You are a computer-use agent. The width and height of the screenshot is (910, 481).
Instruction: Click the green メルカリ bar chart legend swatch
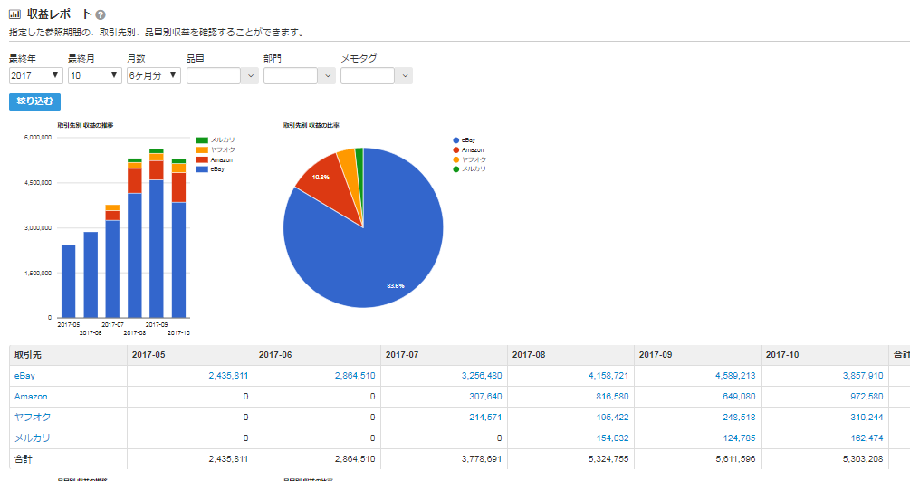(202, 139)
